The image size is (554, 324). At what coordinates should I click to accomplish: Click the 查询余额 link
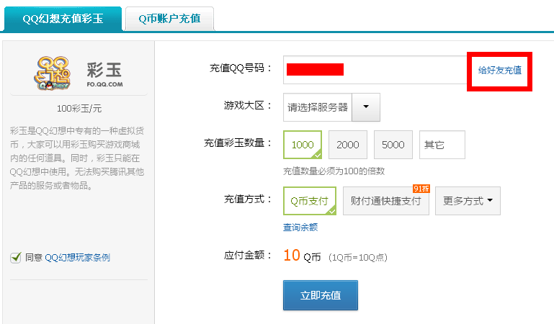click(x=300, y=228)
